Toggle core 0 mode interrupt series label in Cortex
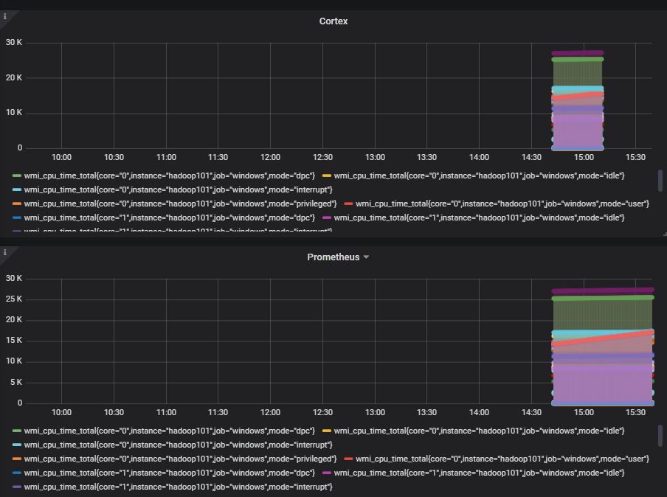 [x=179, y=190]
